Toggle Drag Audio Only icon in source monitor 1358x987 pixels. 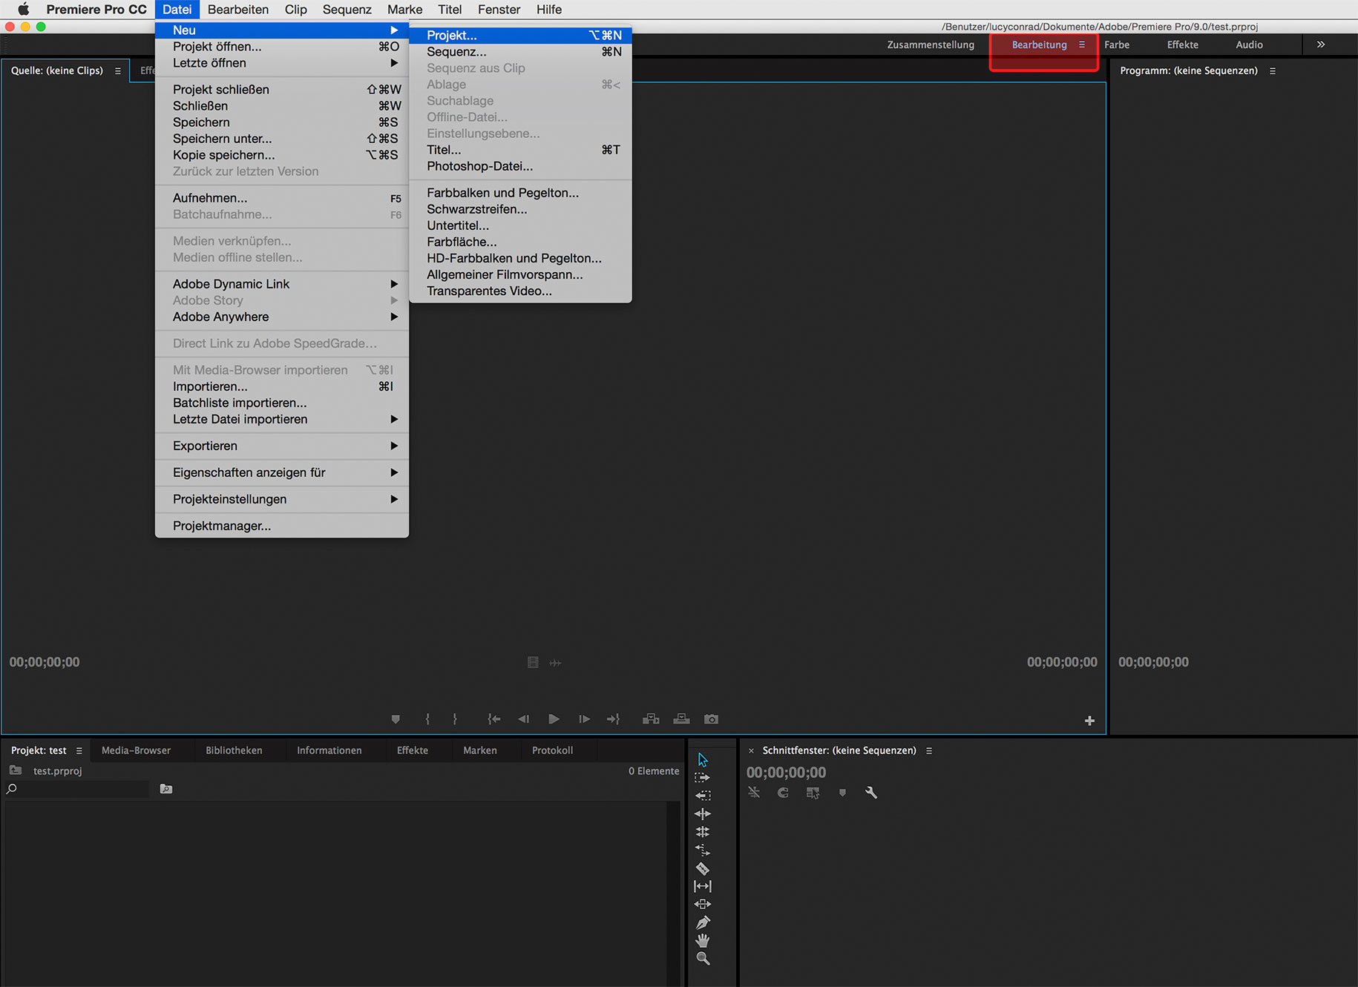tap(555, 662)
